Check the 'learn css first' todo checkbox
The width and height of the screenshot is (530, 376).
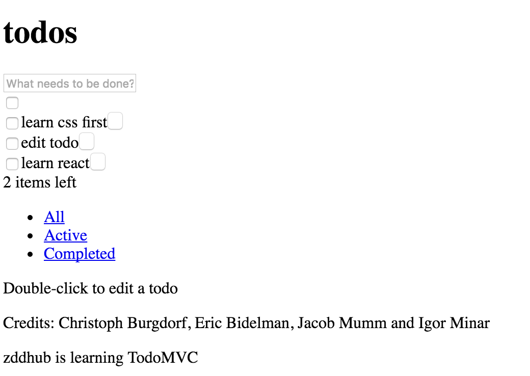tap(12, 123)
